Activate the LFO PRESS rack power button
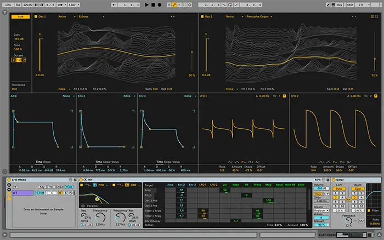Viewport: 384px width, 240px height. [9, 180]
